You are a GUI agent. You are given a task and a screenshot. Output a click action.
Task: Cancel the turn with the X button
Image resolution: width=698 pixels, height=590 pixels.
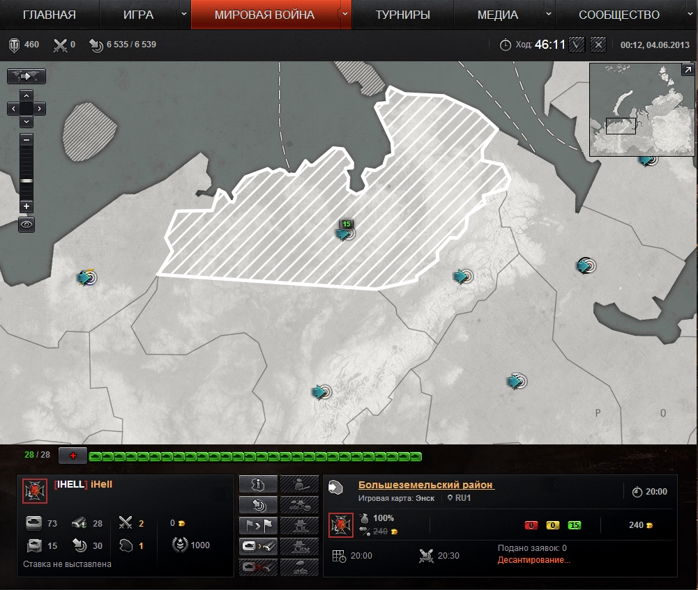598,45
